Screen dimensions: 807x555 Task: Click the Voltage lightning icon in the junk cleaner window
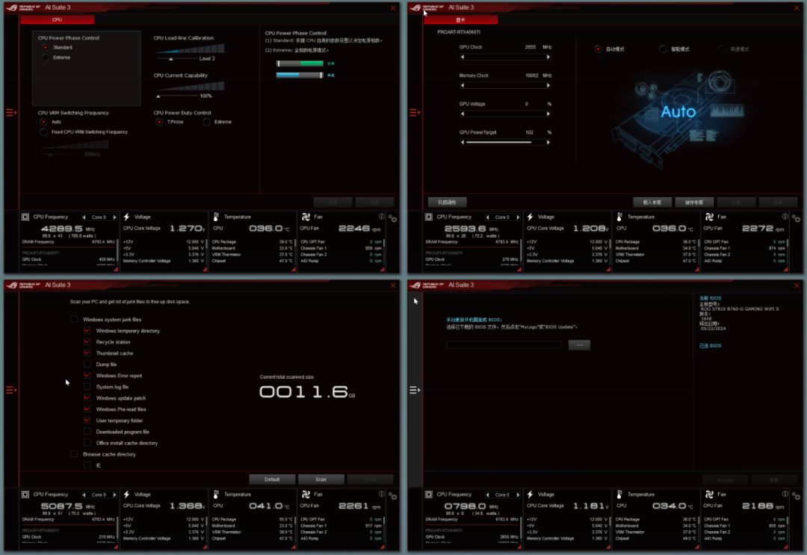pos(126,494)
